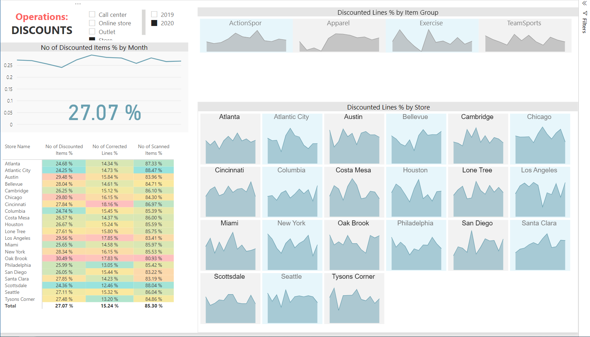The image size is (590, 337).
Task: Click the Tysons Corner store chart
Action: coord(354,298)
